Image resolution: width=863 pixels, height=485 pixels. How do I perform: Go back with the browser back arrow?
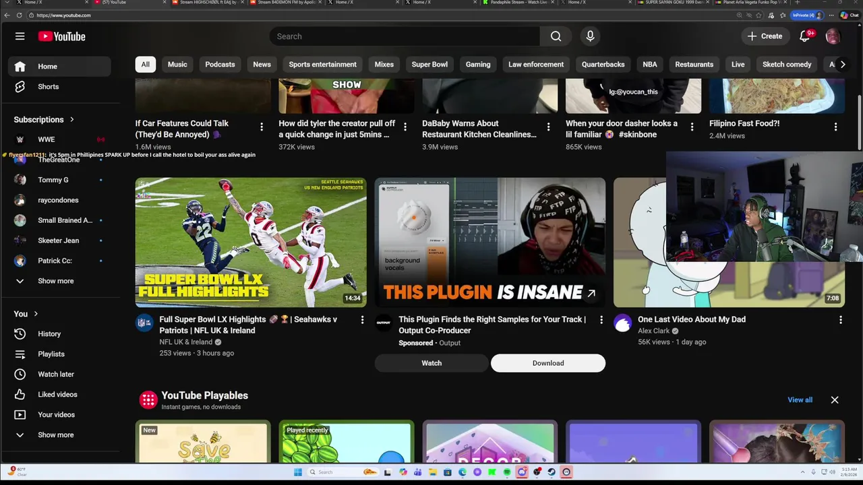(7, 15)
